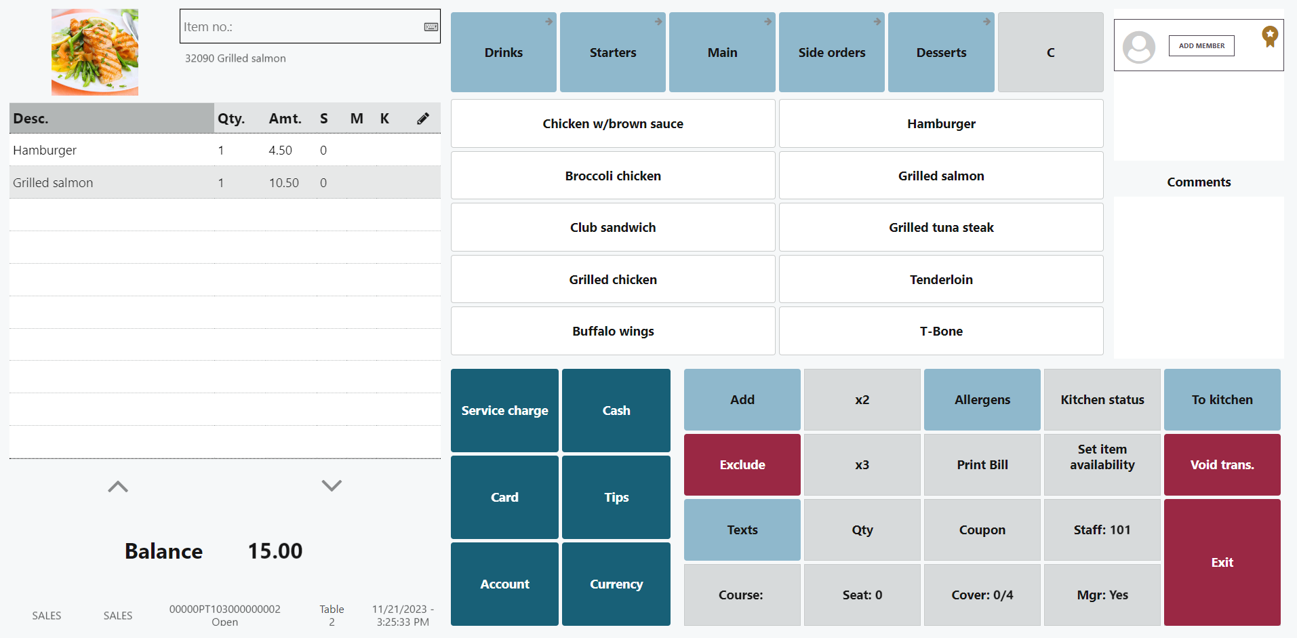Add Grilled tuna steak to the order
Viewport: 1297px width, 638px height.
941,228
